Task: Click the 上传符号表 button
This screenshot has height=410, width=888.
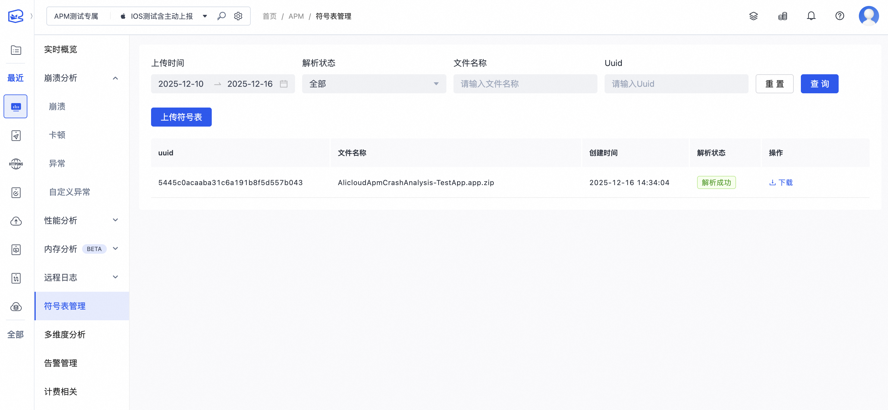Action: point(181,117)
